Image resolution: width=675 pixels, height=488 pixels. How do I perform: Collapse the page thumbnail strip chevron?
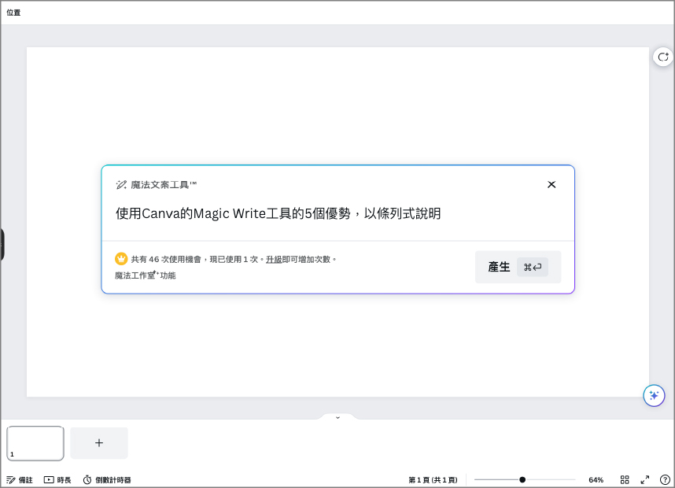click(x=338, y=417)
